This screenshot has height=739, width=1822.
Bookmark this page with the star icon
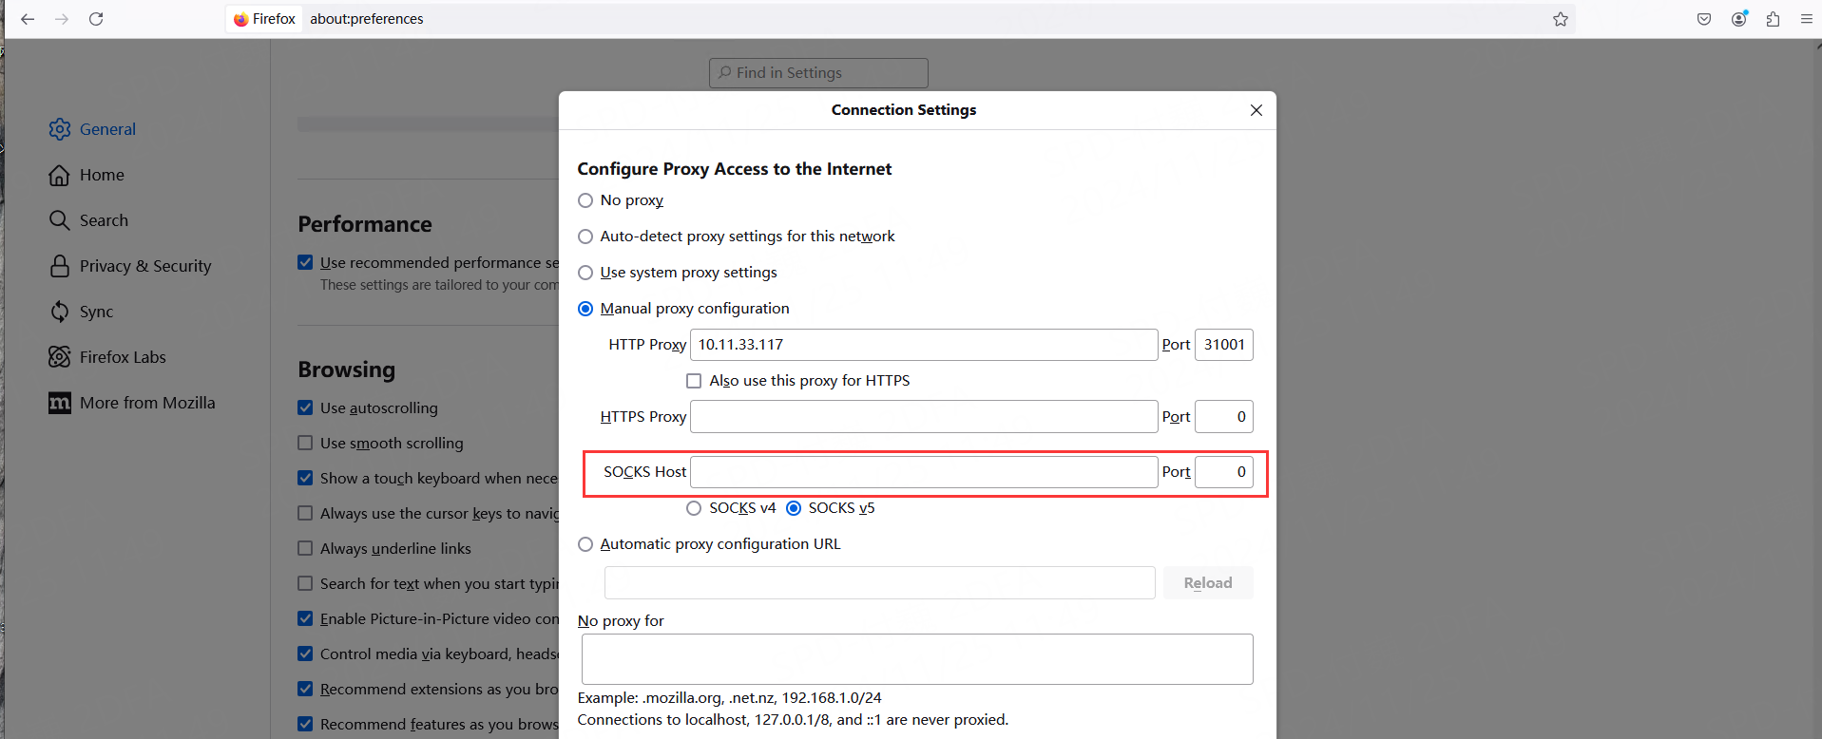pos(1560,19)
